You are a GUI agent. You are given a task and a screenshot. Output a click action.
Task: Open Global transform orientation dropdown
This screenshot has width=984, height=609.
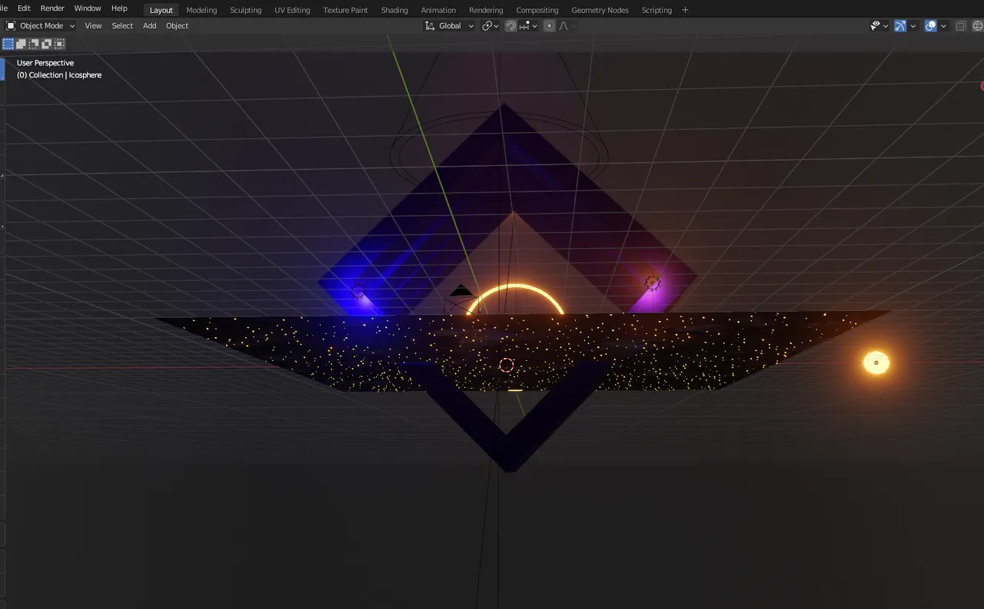pyautogui.click(x=449, y=25)
